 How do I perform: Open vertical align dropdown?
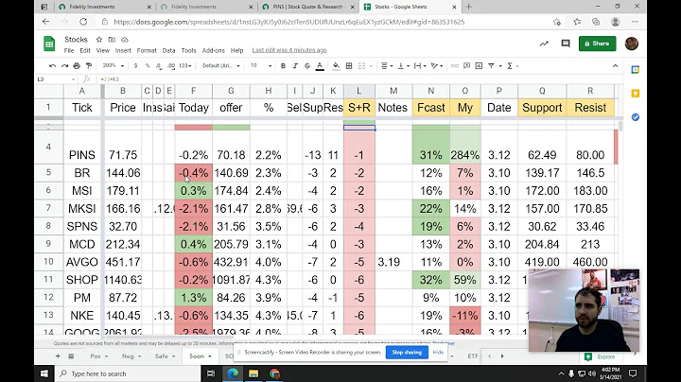pyautogui.click(x=403, y=66)
